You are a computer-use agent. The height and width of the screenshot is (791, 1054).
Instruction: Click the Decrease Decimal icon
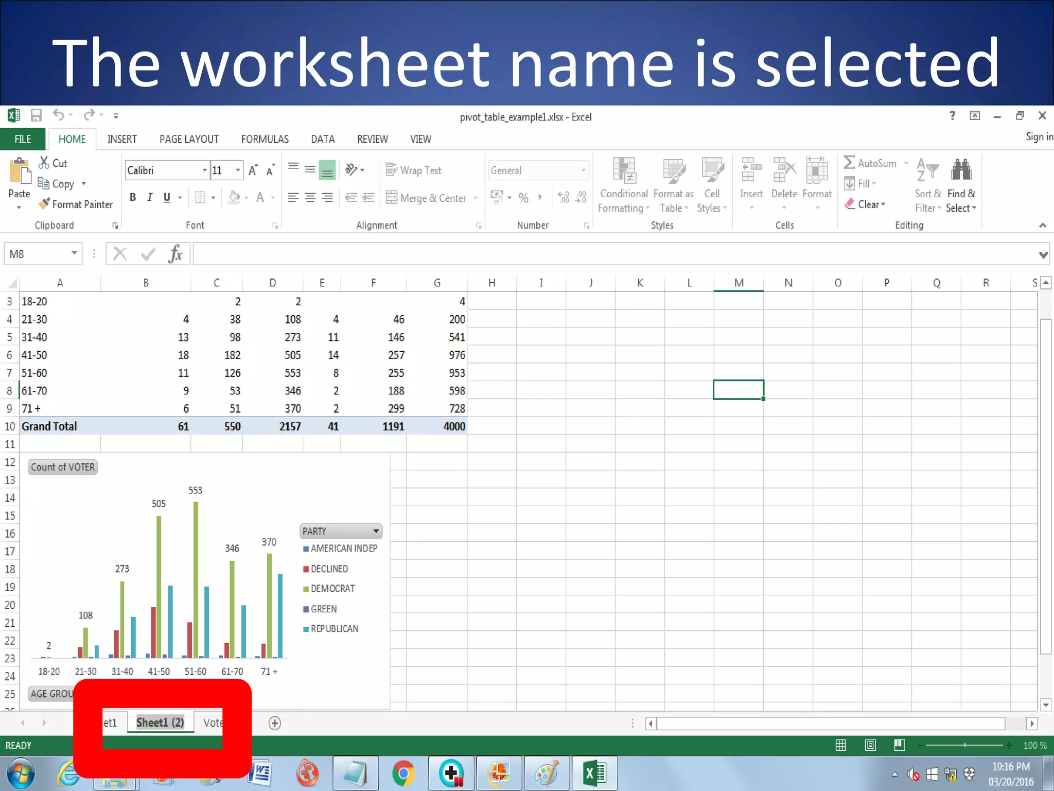point(581,197)
